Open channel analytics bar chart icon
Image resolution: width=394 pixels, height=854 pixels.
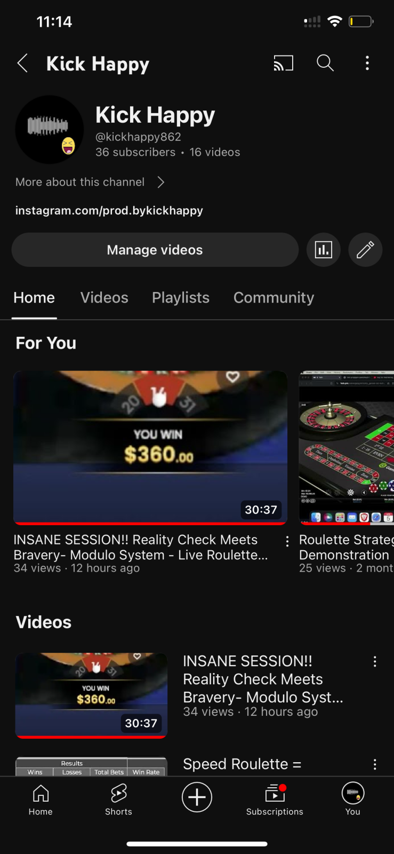click(324, 250)
